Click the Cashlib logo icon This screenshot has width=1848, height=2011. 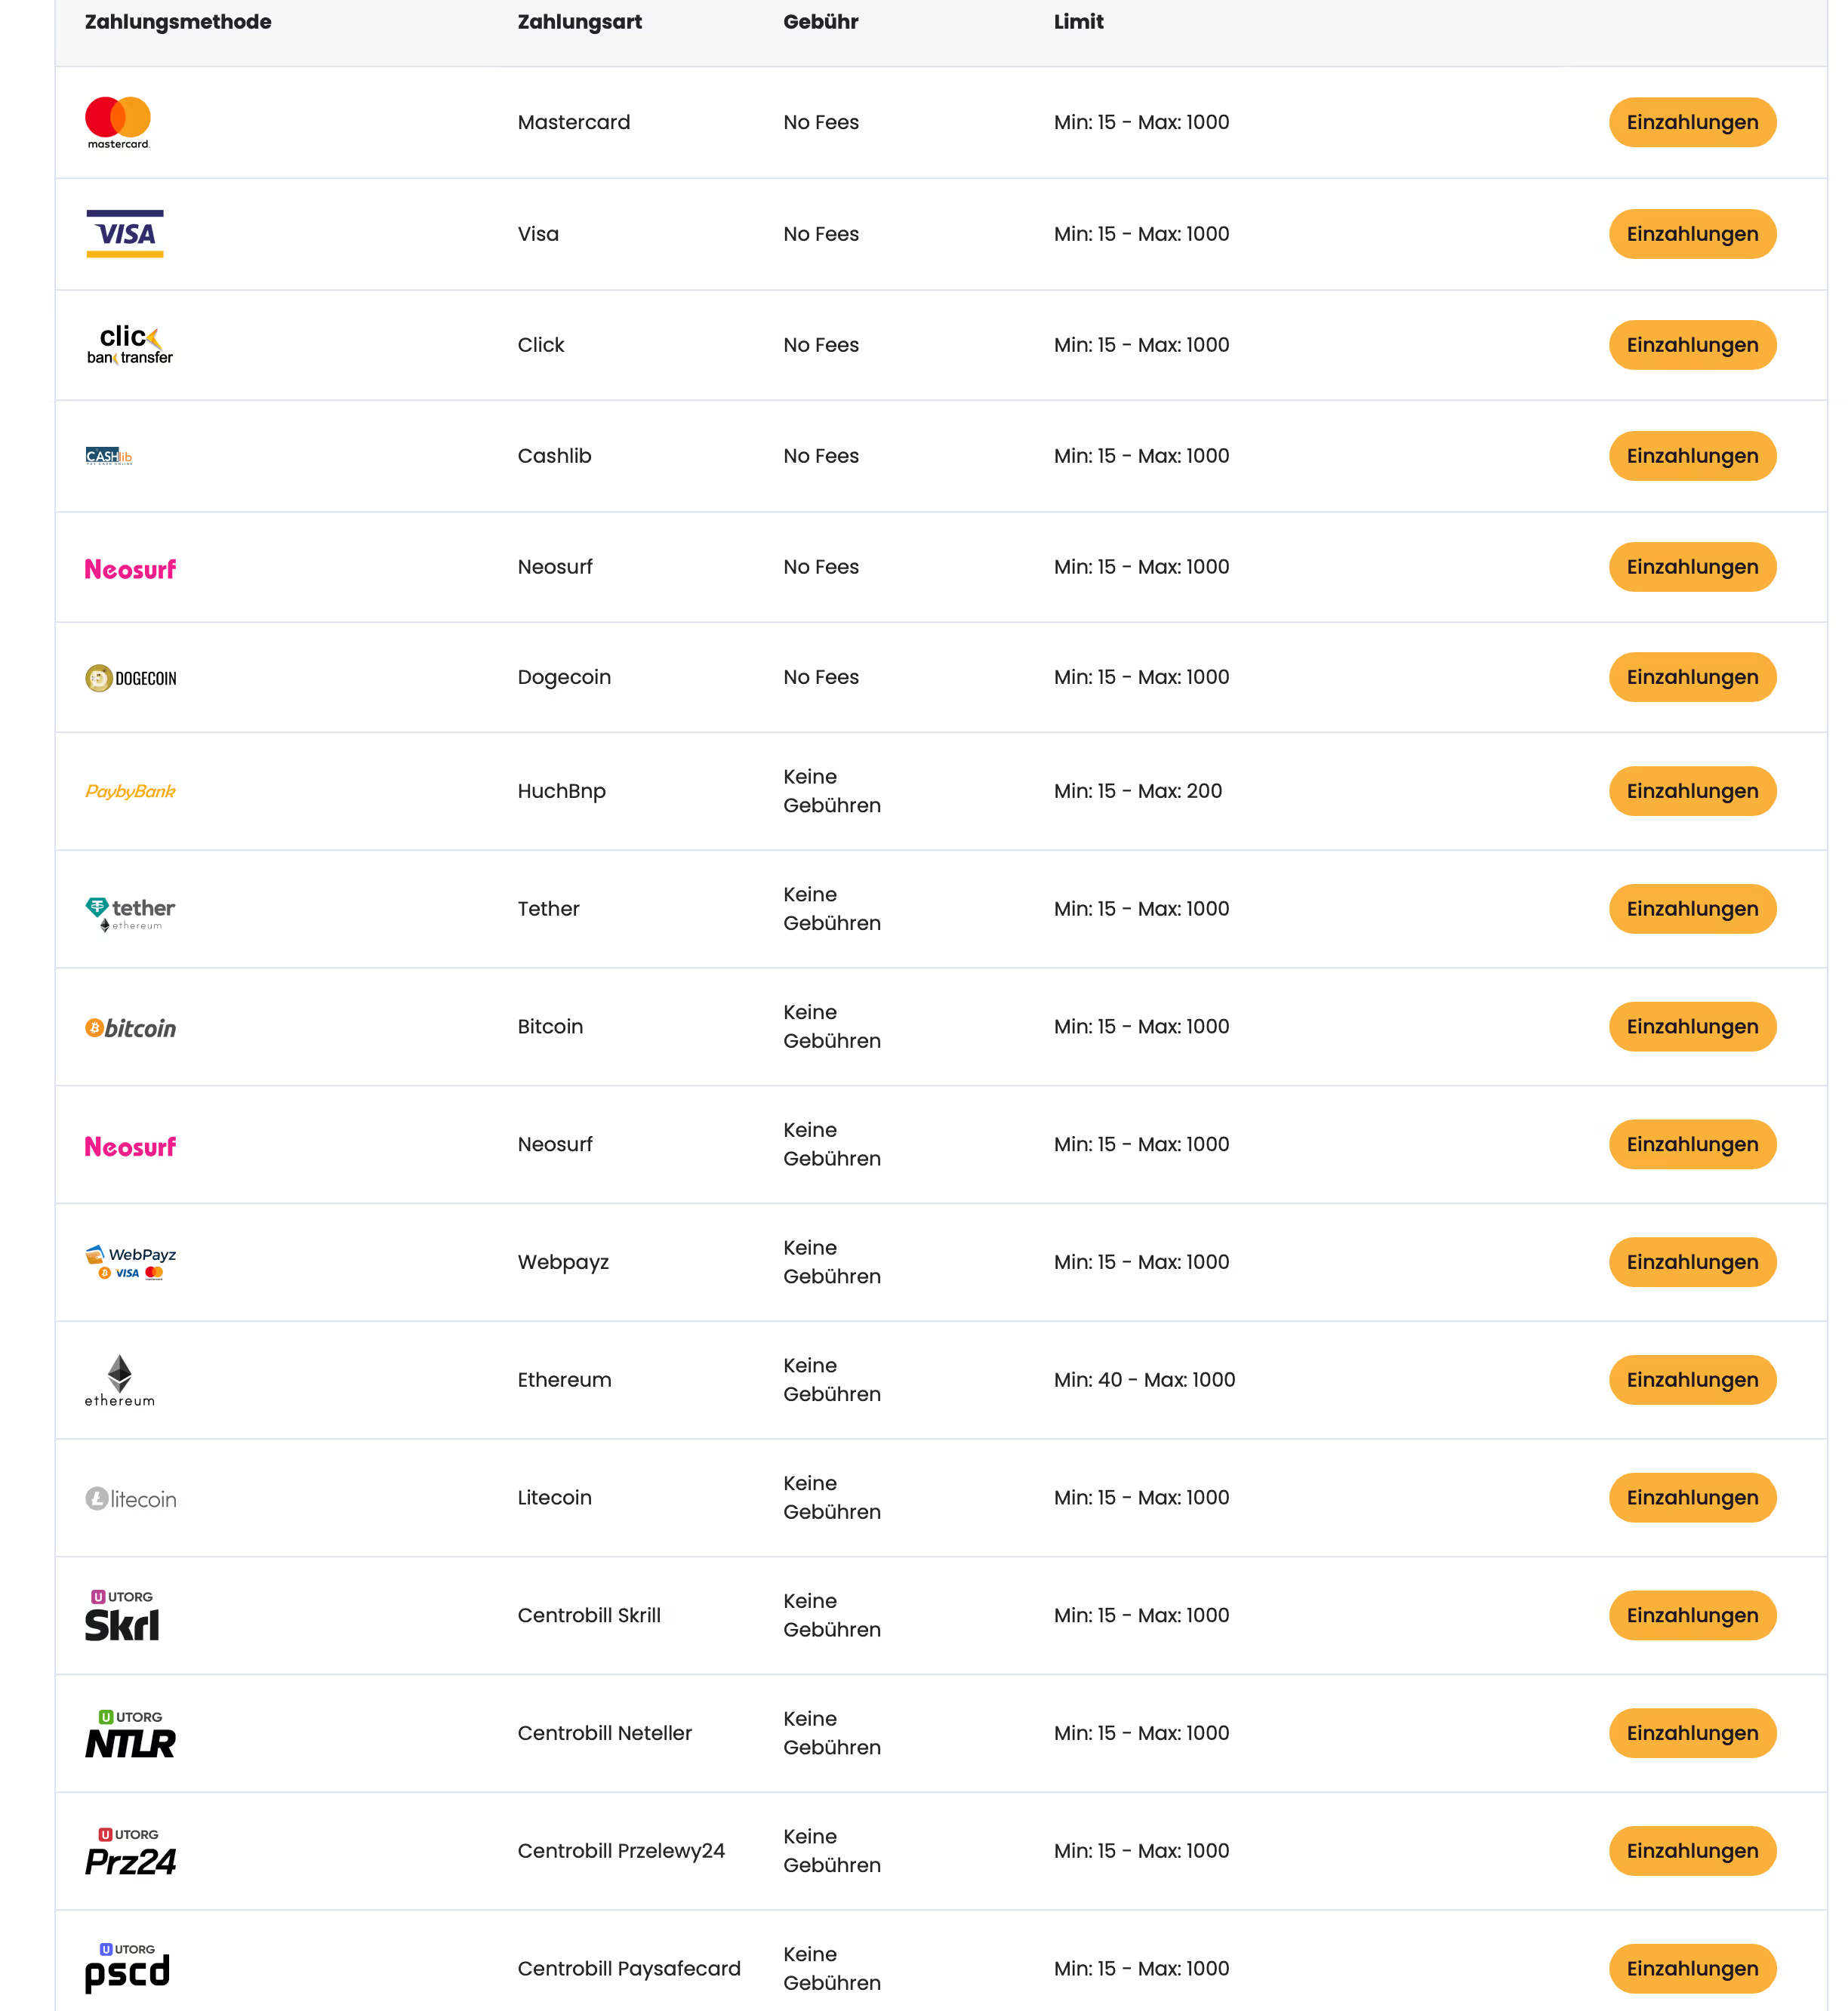pyautogui.click(x=109, y=456)
